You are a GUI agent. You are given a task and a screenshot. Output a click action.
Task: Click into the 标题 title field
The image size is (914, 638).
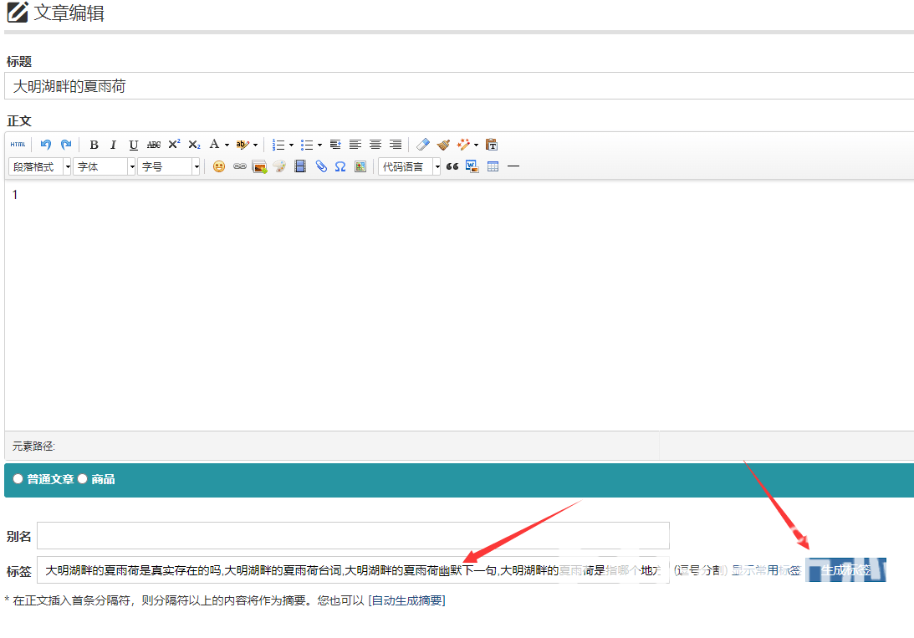[x=459, y=86]
